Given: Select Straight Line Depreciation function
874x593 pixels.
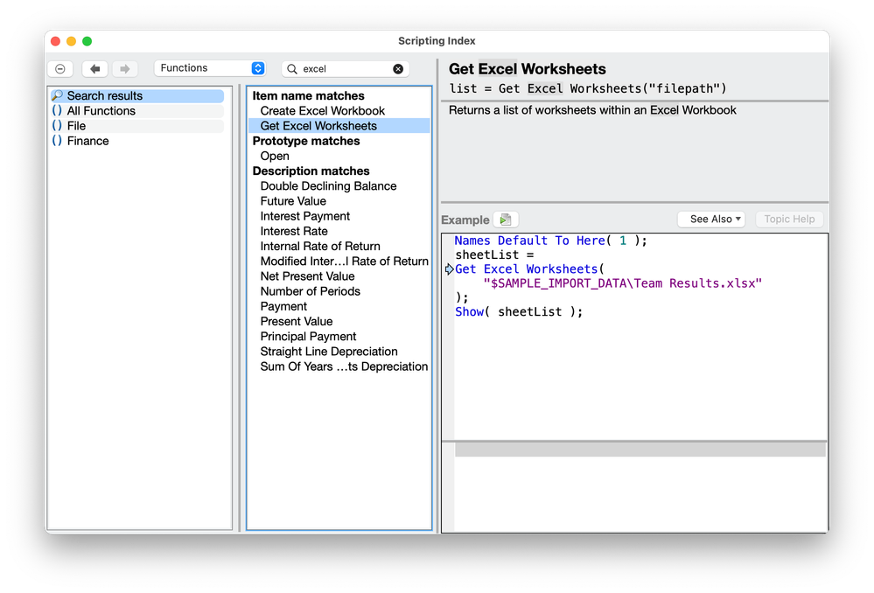Looking at the screenshot, I should 339,352.
